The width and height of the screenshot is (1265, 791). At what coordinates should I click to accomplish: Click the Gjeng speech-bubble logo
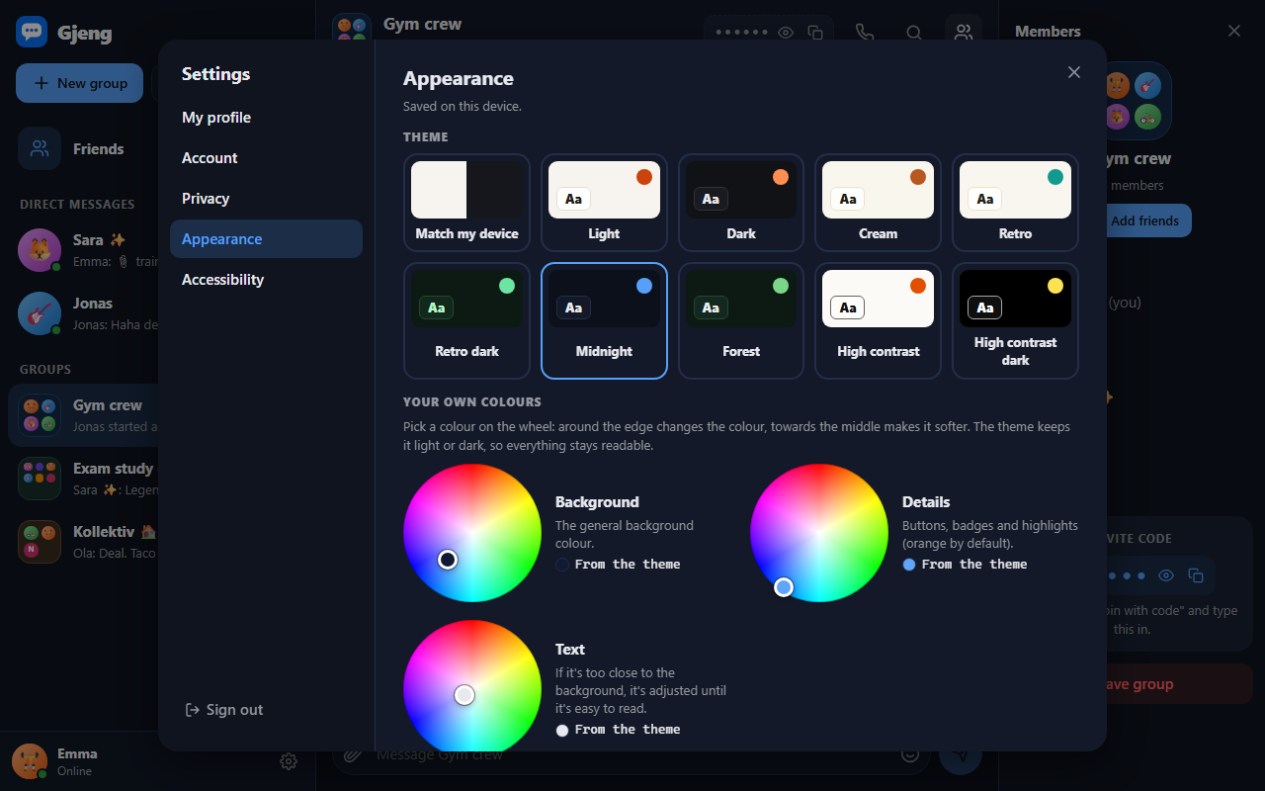(32, 32)
